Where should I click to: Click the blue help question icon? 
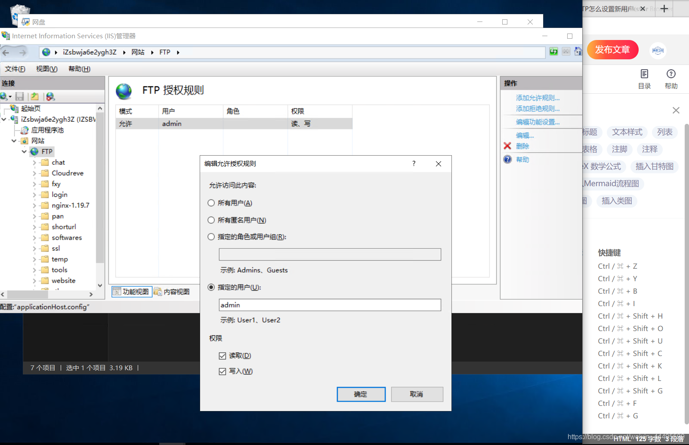(x=507, y=160)
